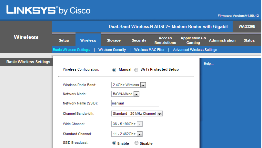Enable SSID Broadcast radio button
This screenshot has width=262, height=148.
pos(114,143)
